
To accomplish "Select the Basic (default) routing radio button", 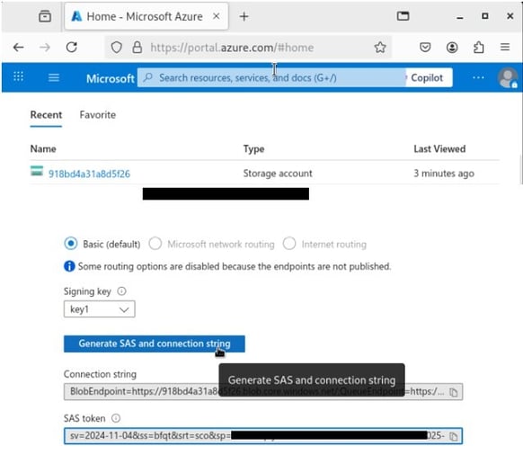I will (71, 244).
